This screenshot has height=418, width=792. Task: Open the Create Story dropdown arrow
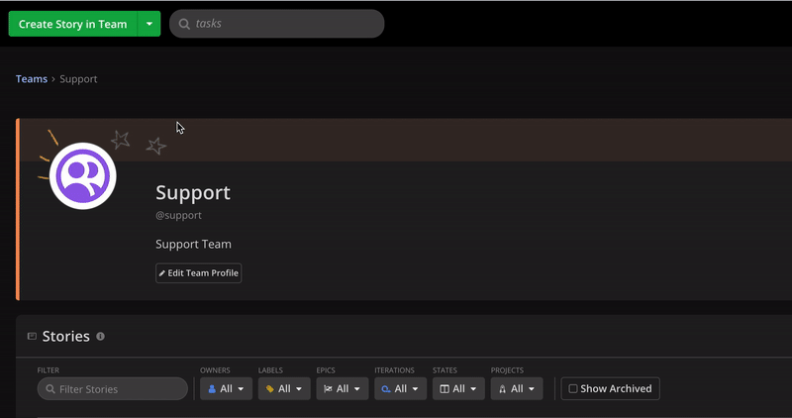pyautogui.click(x=149, y=24)
